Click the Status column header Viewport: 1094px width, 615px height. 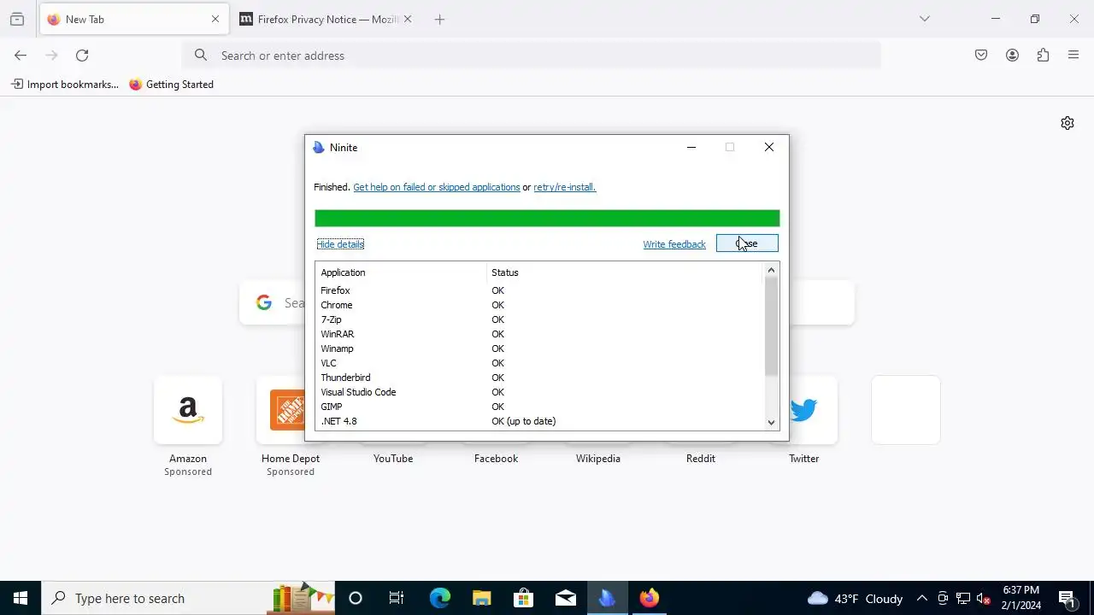[625, 272]
